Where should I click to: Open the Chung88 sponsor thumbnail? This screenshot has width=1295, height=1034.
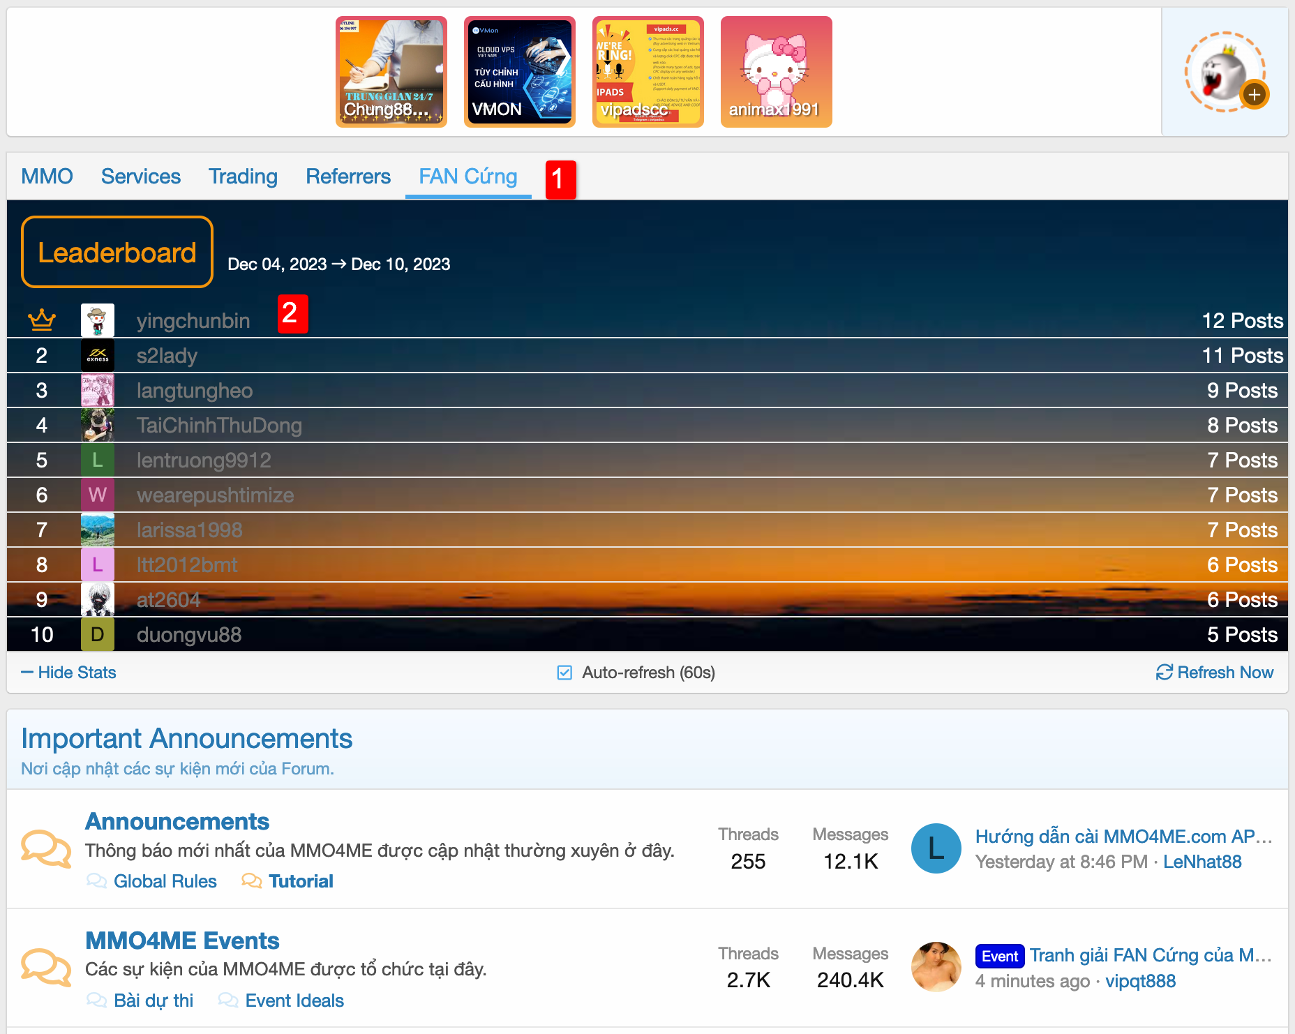[391, 72]
